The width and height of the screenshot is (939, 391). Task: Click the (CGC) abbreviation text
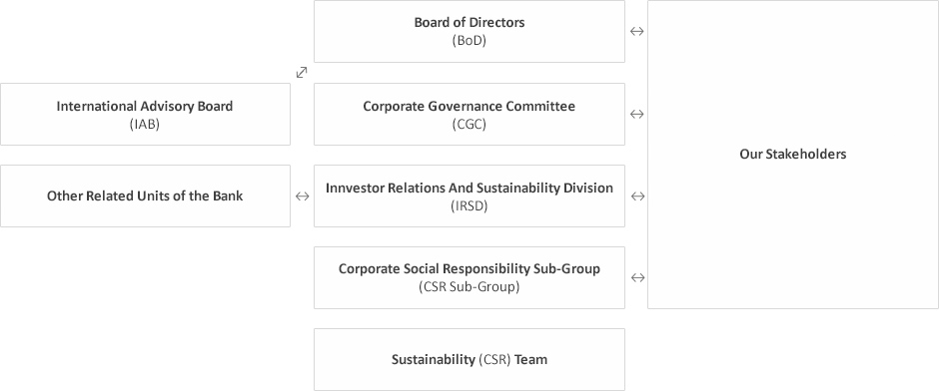[469, 125]
